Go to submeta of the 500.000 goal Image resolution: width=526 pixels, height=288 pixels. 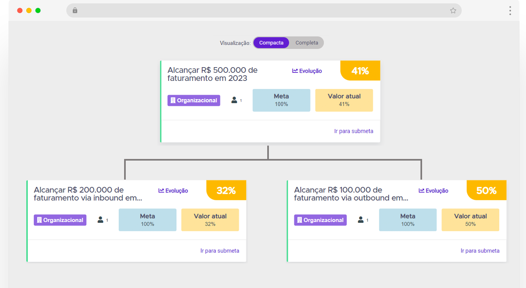click(354, 131)
